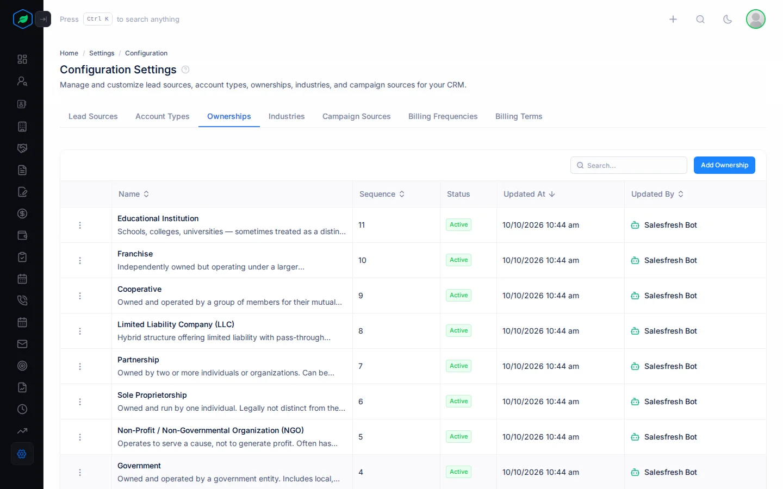Open row actions menu for Cooperative
This screenshot has height=489, width=783.
(80, 296)
